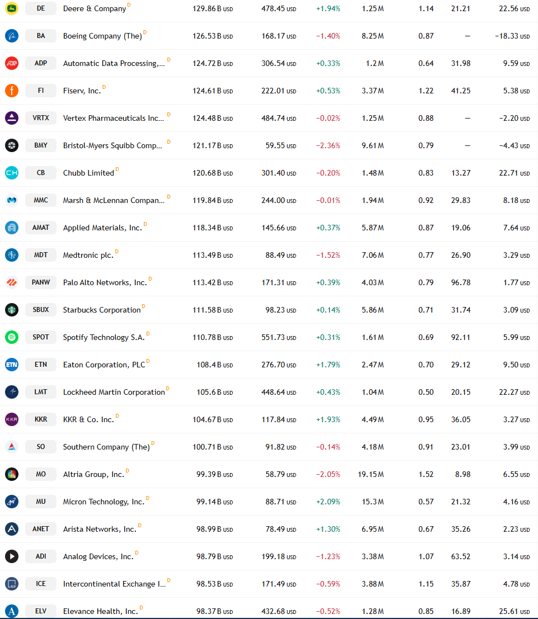Select the VRTX ticker badge
Screen dimensions: 538x619
click(x=41, y=117)
